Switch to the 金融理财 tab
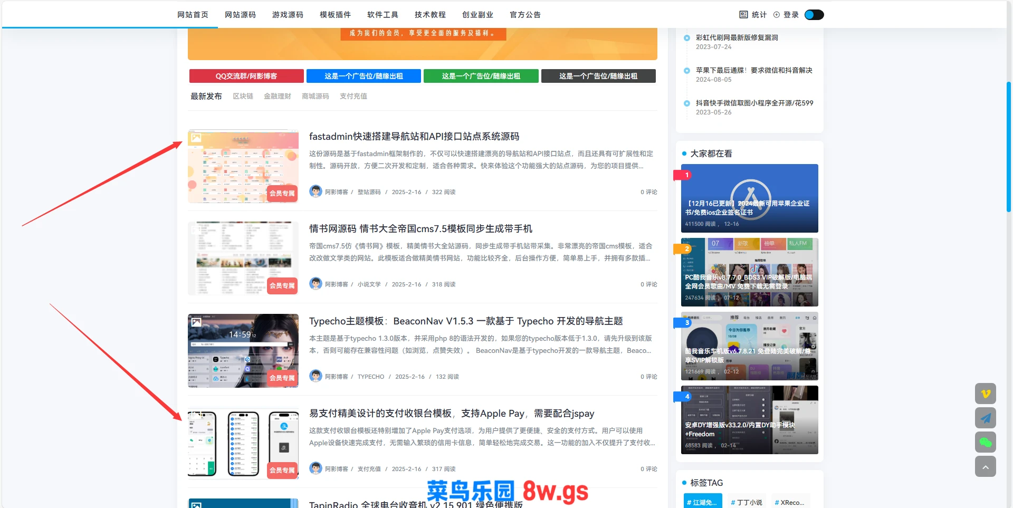The width and height of the screenshot is (1013, 508). pyautogui.click(x=278, y=96)
